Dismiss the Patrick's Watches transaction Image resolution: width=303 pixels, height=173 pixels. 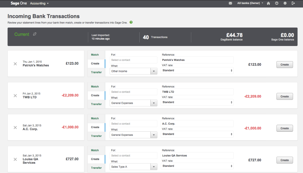tap(15, 64)
